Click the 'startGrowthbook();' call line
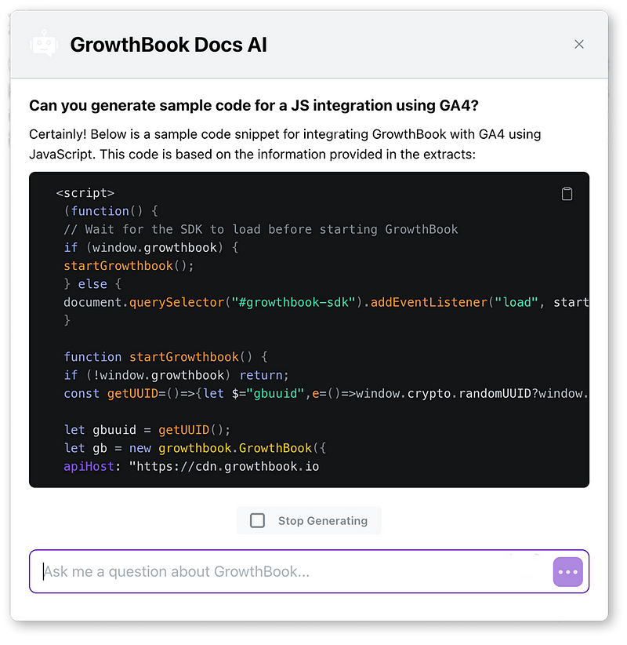627x645 pixels. click(129, 266)
